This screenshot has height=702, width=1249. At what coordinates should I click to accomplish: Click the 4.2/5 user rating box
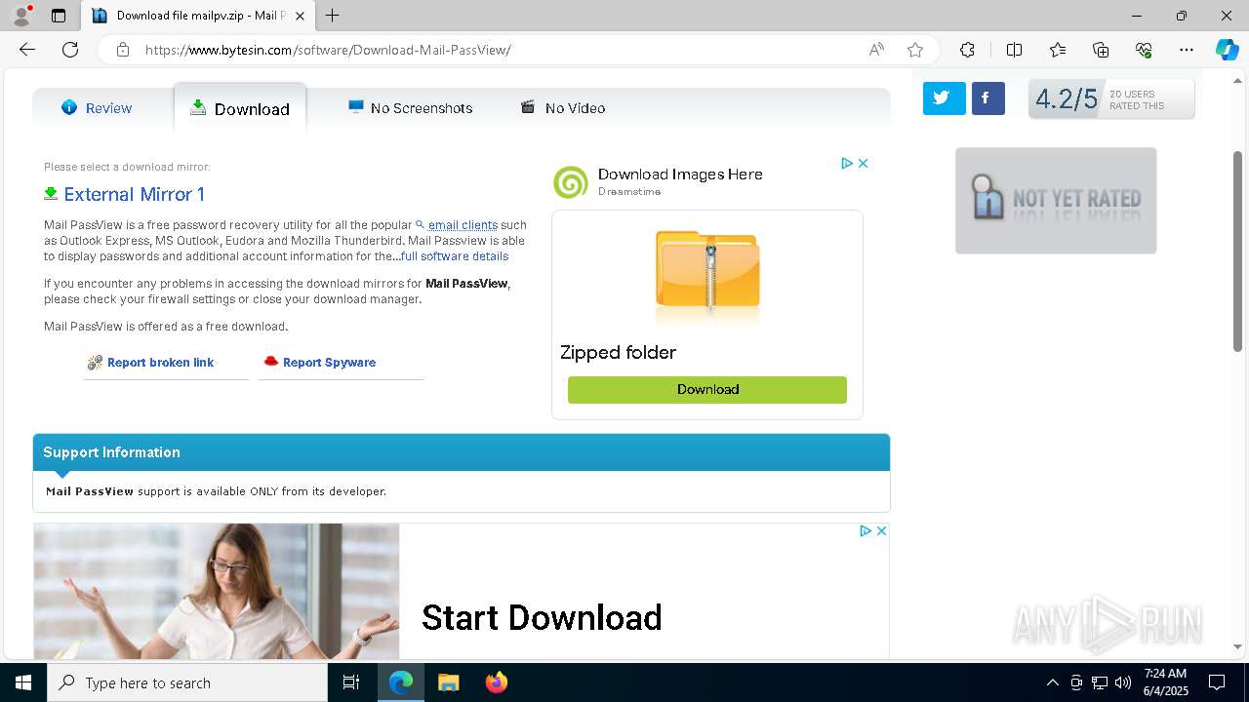coord(1111,99)
